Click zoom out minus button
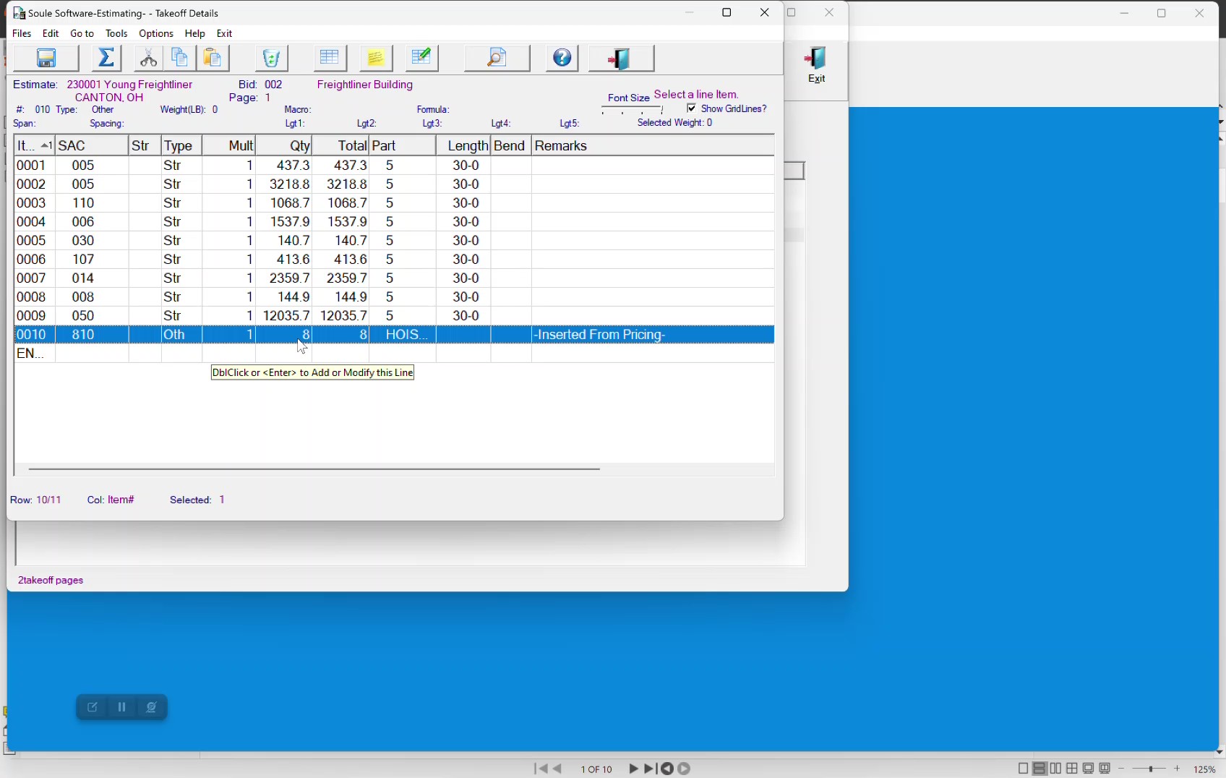Viewport: 1226px width, 778px height. (1122, 769)
